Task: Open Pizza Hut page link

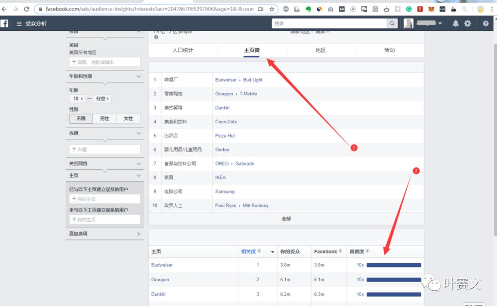Action: 225,136
